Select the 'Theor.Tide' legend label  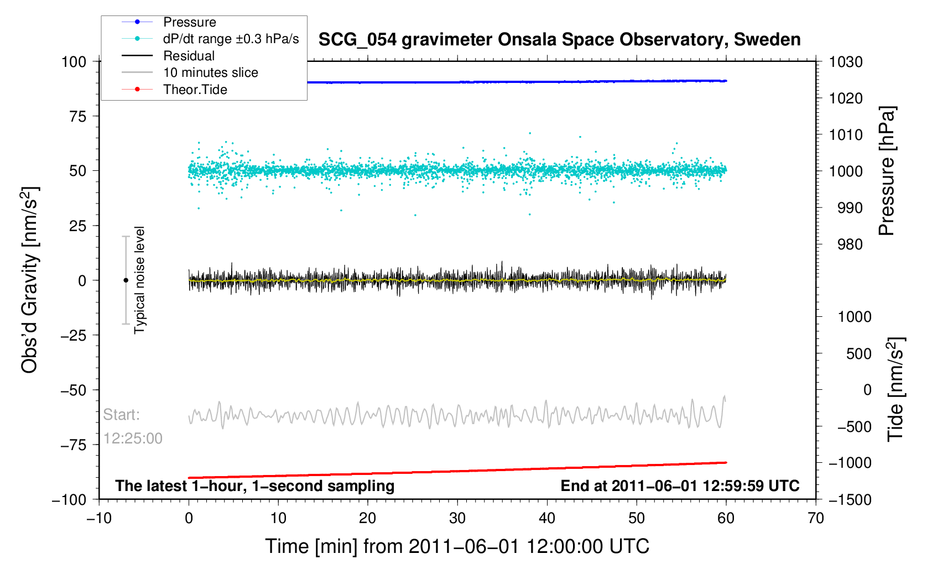(x=195, y=90)
